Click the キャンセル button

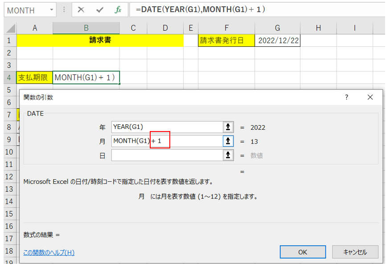tap(355, 252)
